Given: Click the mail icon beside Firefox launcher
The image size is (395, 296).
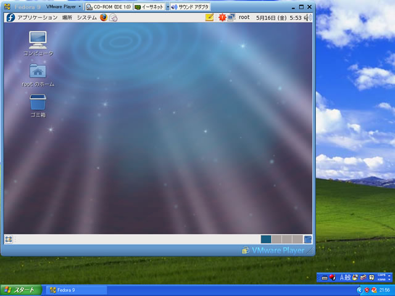Looking at the screenshot, I should (x=113, y=17).
